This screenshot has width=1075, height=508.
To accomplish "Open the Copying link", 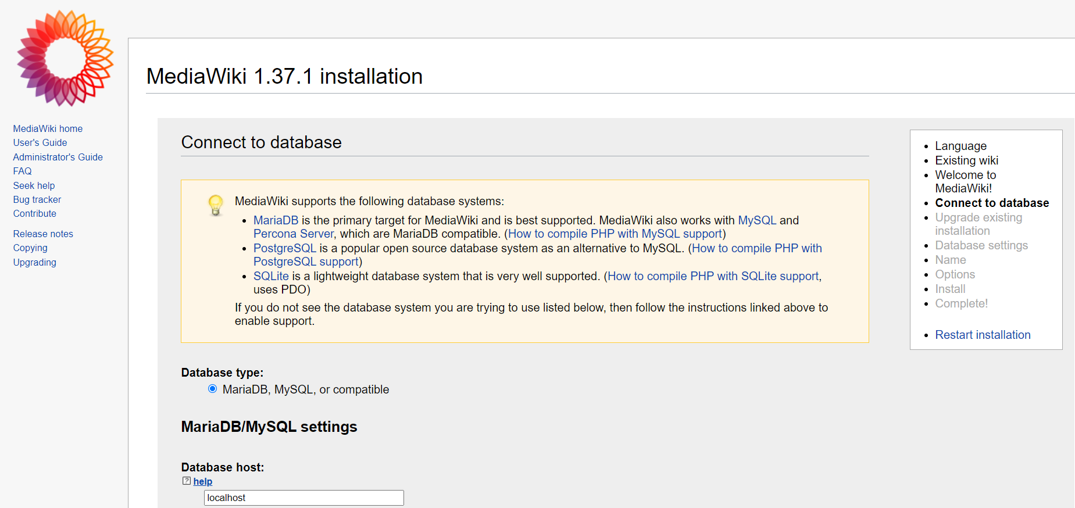I will (30, 248).
